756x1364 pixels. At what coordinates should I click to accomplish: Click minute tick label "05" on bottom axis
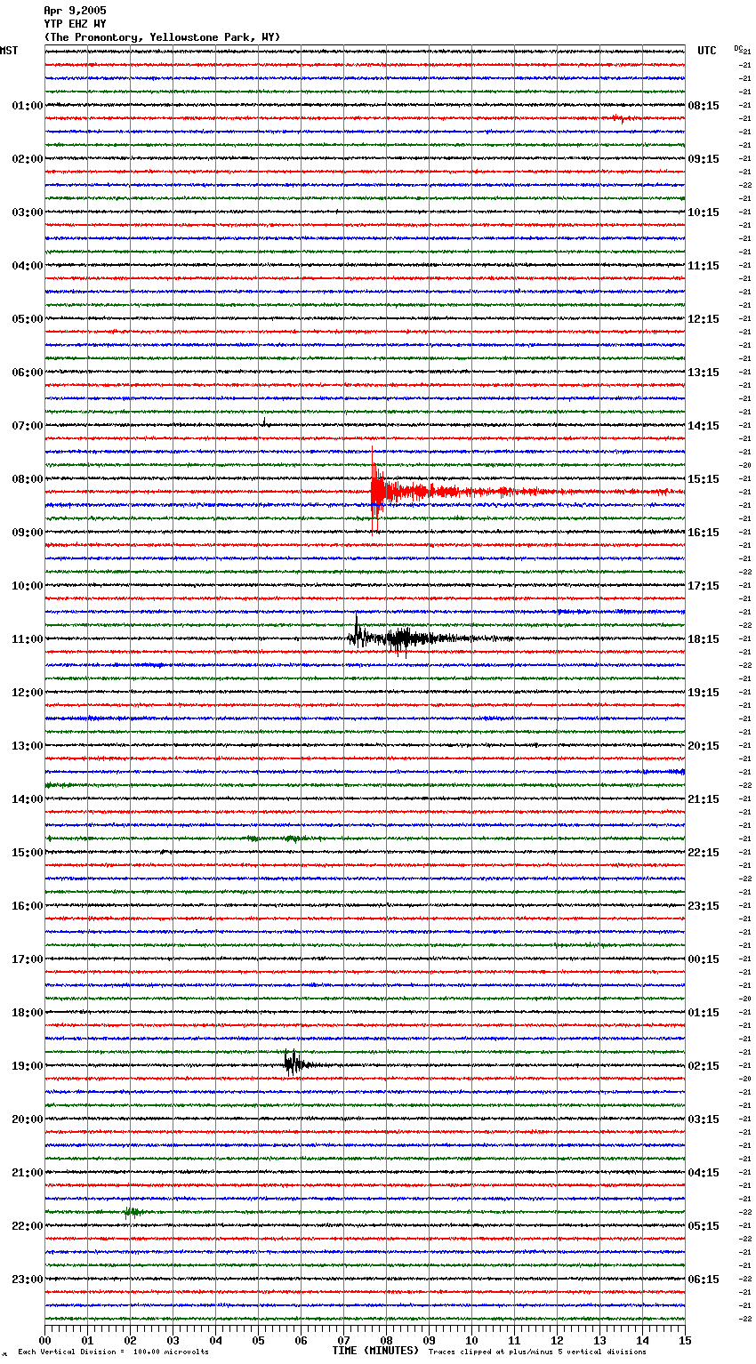coord(258,1340)
